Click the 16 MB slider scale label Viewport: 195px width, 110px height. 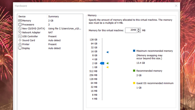coord(94,91)
